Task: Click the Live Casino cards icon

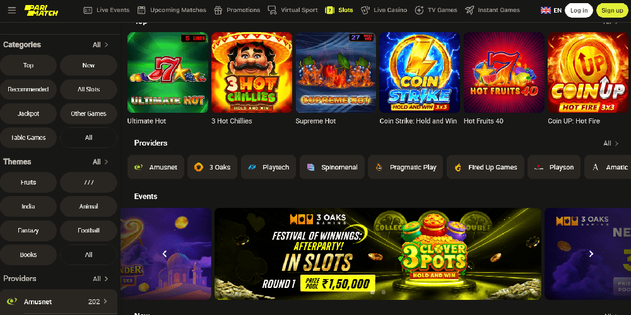Action: (365, 11)
